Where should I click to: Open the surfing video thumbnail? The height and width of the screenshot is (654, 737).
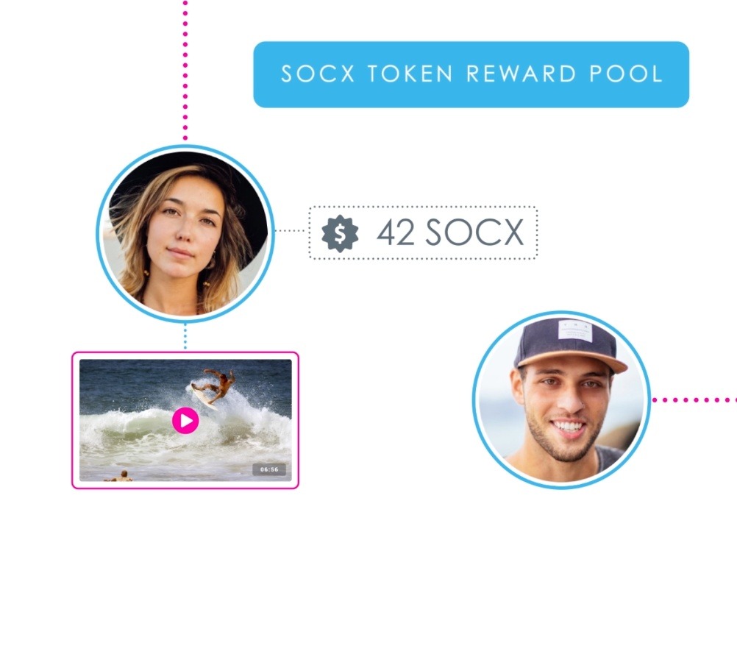point(185,420)
